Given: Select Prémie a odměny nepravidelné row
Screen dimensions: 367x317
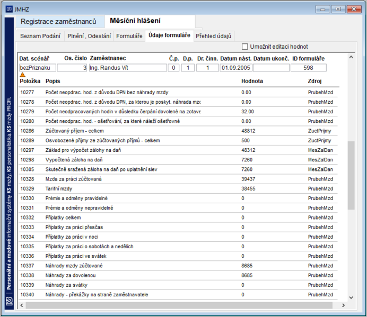Looking at the screenshot, I should pos(178,208).
